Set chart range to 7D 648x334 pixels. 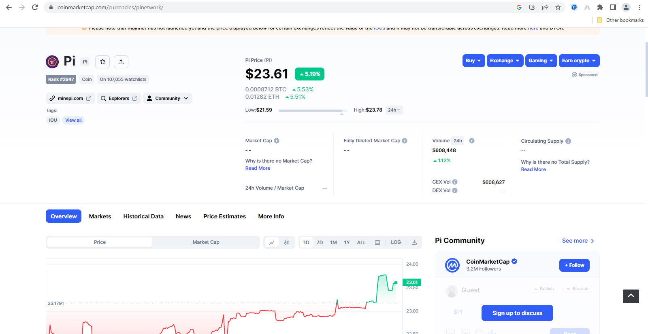320,242
